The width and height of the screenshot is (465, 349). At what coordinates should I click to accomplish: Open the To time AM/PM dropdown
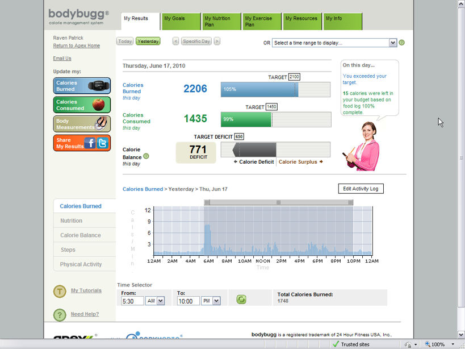[216, 301]
